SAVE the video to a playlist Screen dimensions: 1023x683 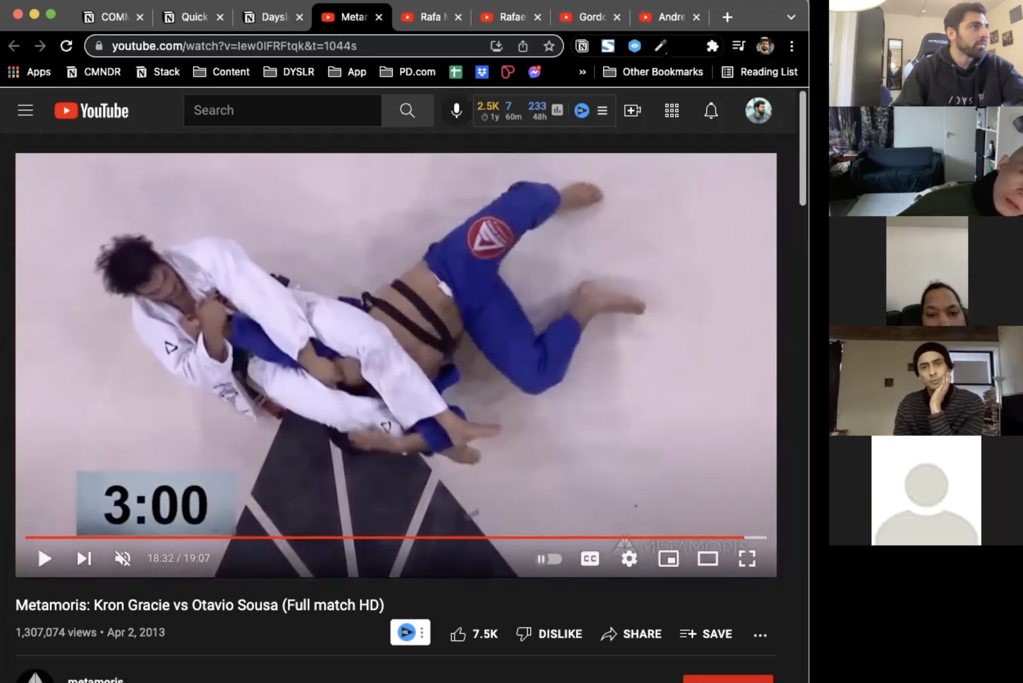click(x=705, y=634)
